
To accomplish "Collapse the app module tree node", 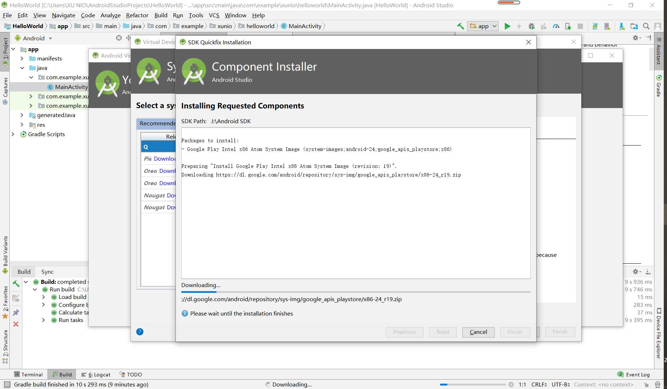I will point(13,49).
